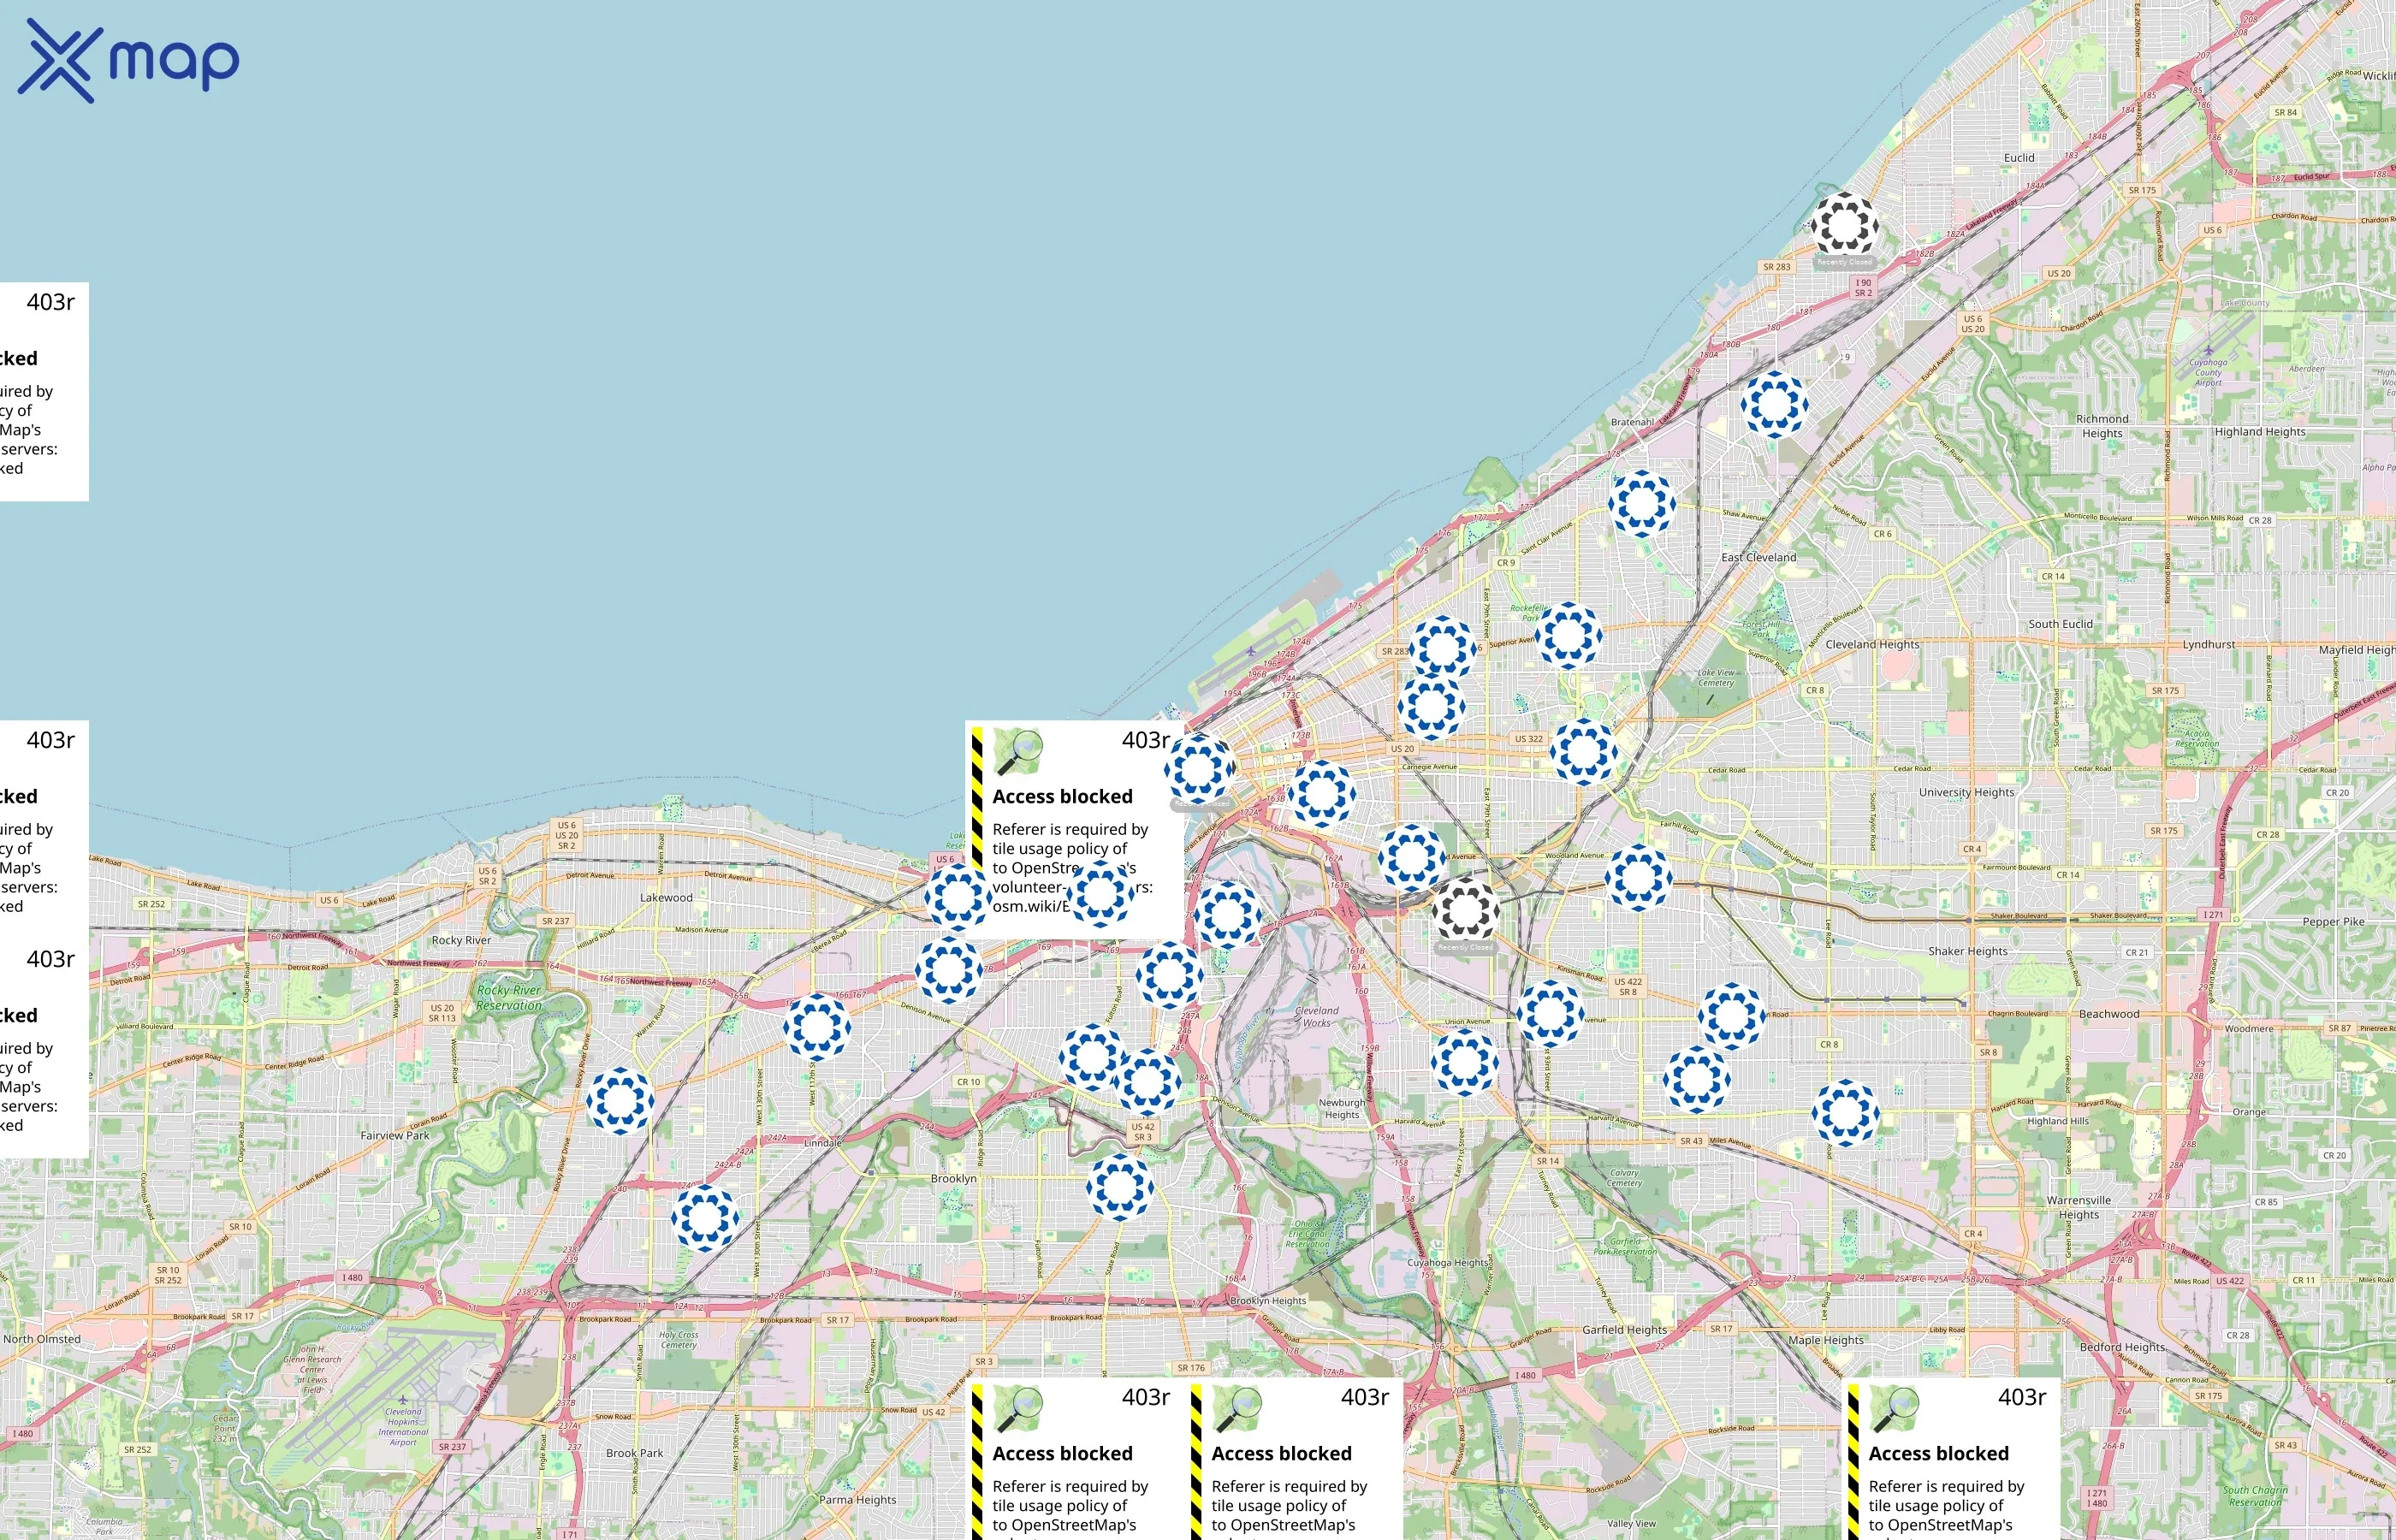Open blue marker beside Rockefeller Park label
Image resolution: width=2396 pixels, height=1540 pixels.
pos(1568,635)
